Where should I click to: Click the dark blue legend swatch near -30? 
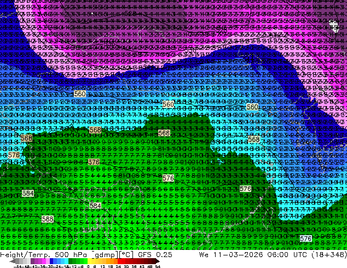click(x=51, y=261)
